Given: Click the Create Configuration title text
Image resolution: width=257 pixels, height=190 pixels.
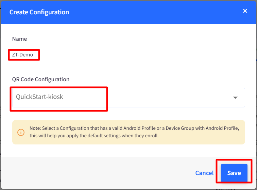Looking at the screenshot, I should point(39,12).
